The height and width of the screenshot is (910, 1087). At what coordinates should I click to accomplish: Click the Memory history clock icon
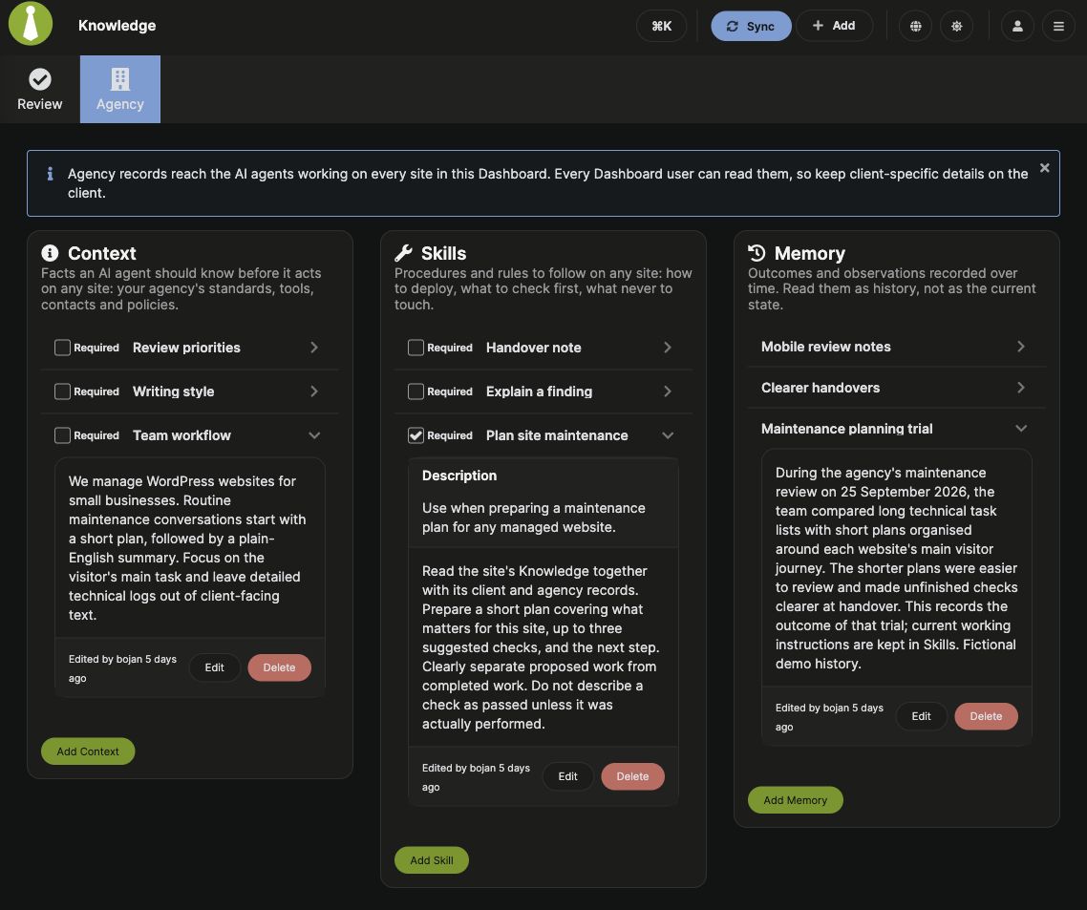[757, 253]
